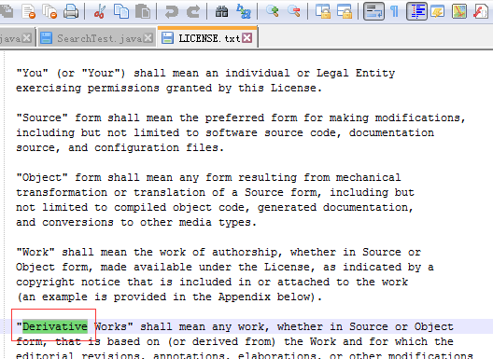Open Find with the binoculars icon
Image resolution: width=493 pixels, height=359 pixels.
tap(221, 11)
